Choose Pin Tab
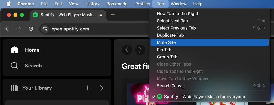This screenshot has height=105, width=274. (x=210, y=50)
